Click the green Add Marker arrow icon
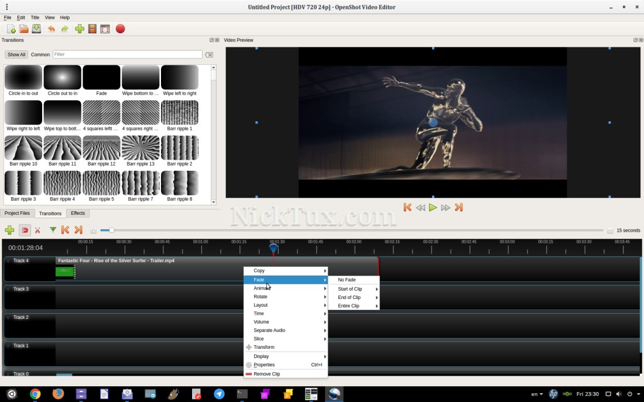 [53, 231]
